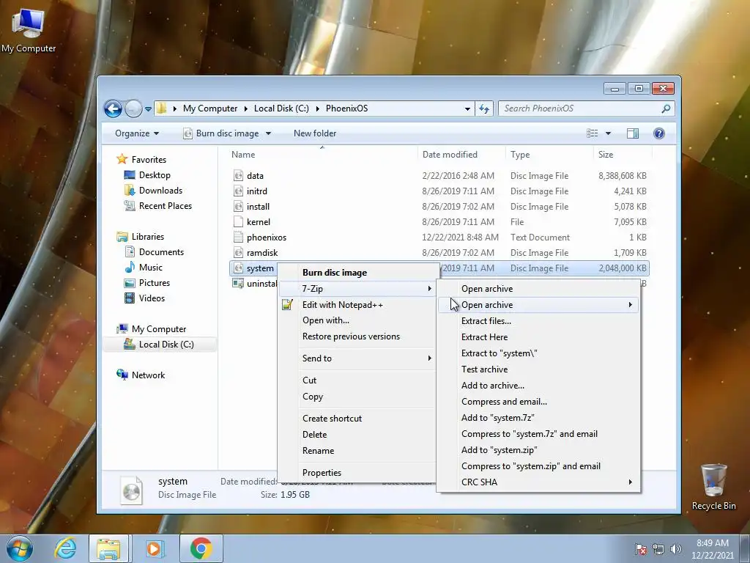The width and height of the screenshot is (750, 563).
Task: Choose Add to archive...
Action: click(x=538, y=386)
